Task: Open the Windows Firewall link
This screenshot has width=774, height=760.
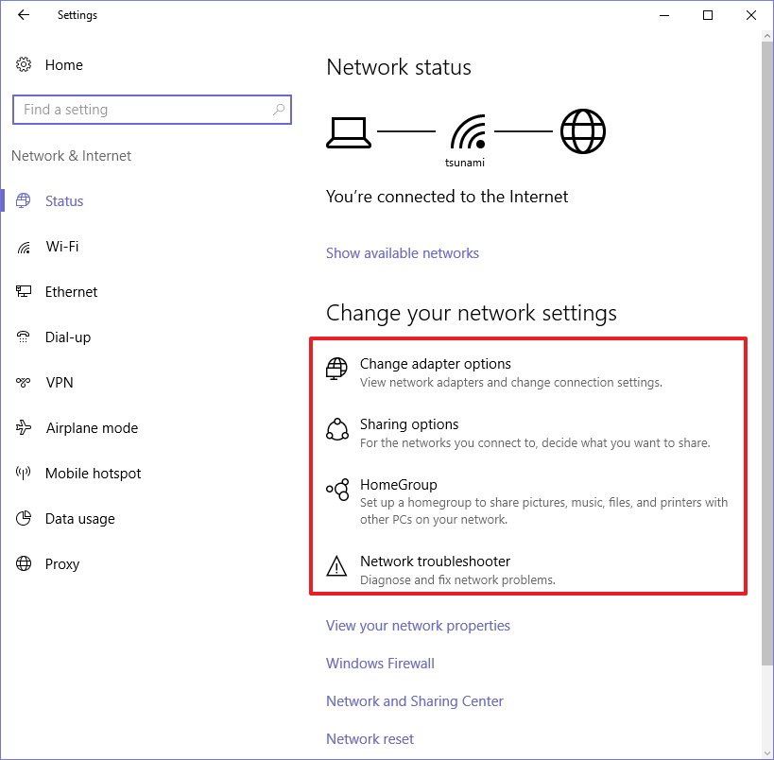Action: tap(380, 664)
